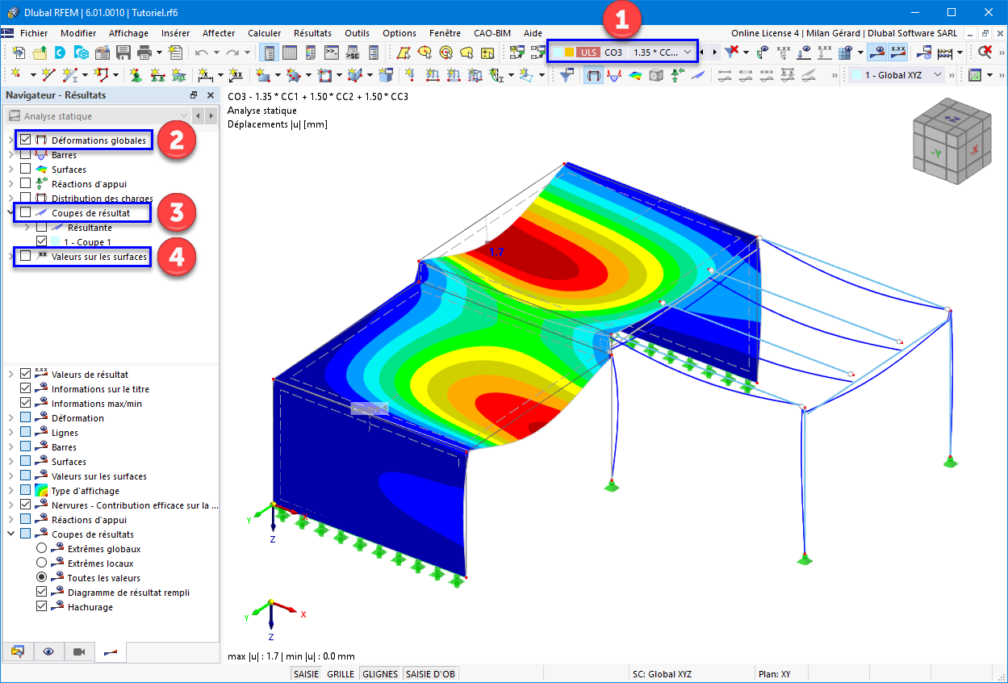Click the Undo arrow icon
Screen dimensions: 1008x683
(201, 52)
